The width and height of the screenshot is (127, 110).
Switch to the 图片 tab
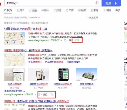click(45, 10)
